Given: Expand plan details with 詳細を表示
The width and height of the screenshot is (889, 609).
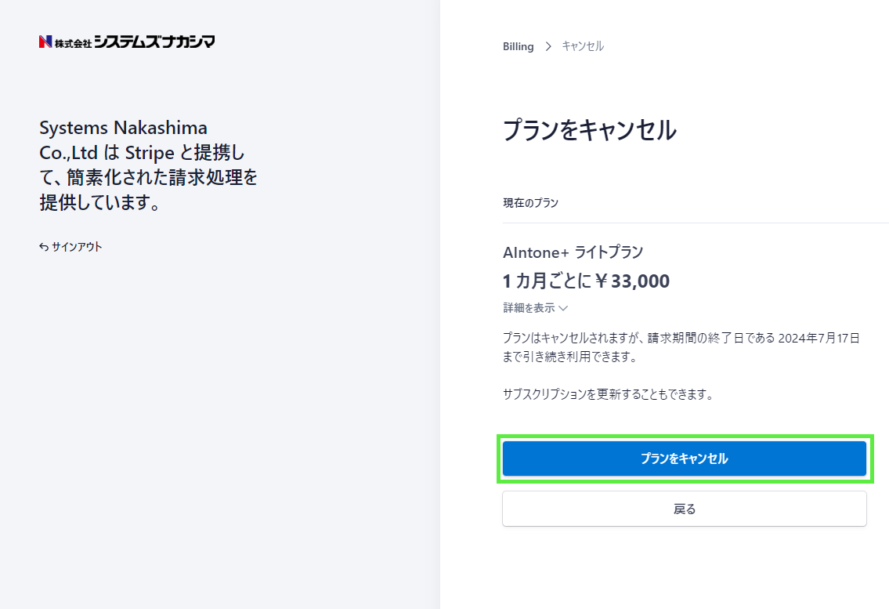Looking at the screenshot, I should (x=529, y=308).
